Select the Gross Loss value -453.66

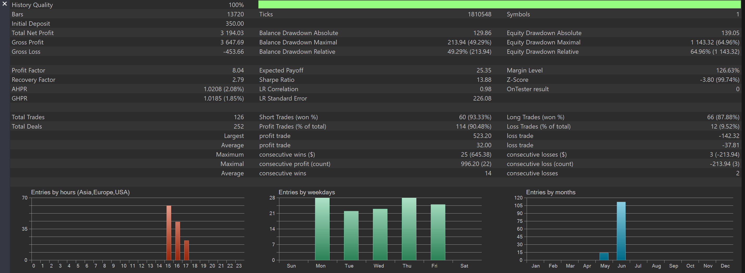pyautogui.click(x=233, y=52)
